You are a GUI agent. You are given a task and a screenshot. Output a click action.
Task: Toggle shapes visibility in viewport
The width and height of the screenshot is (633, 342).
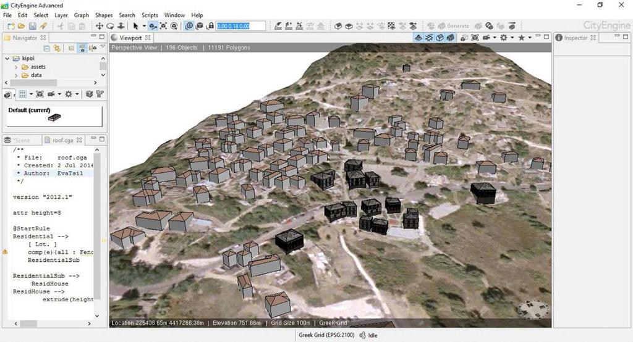click(x=440, y=38)
